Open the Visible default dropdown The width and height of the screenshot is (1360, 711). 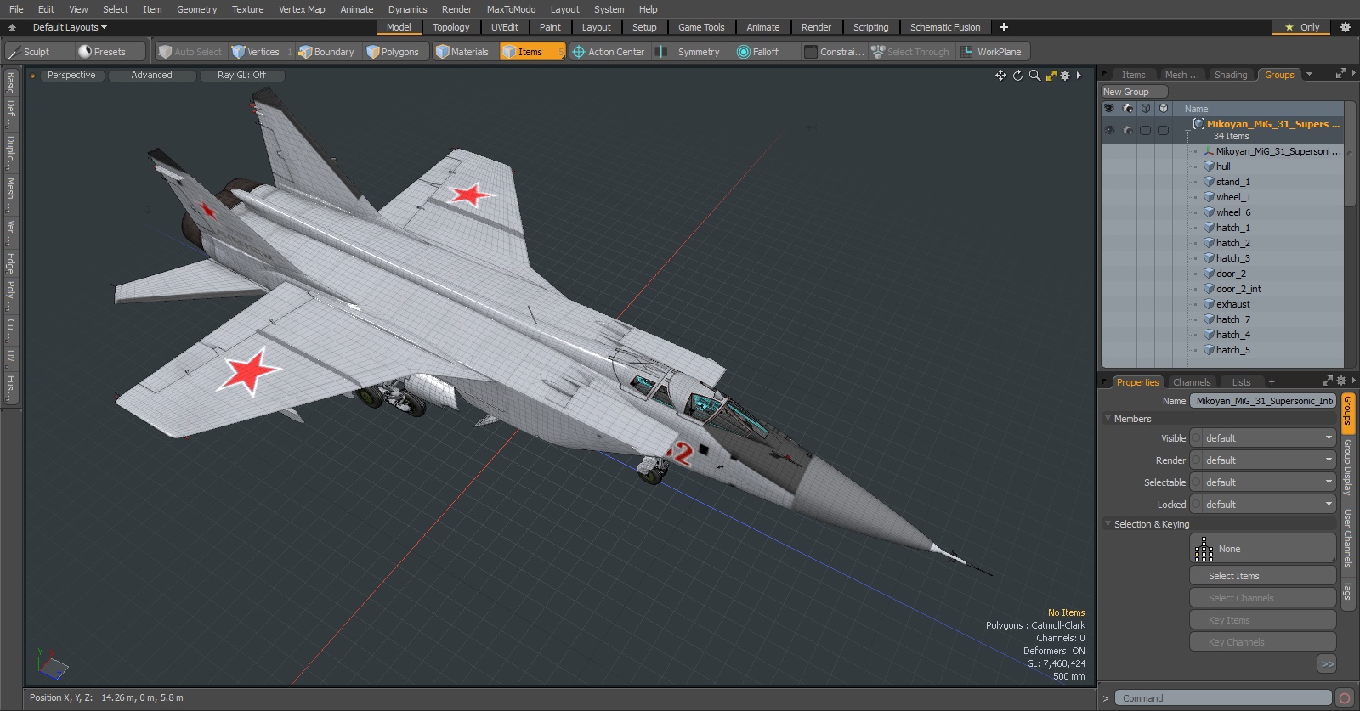1269,438
